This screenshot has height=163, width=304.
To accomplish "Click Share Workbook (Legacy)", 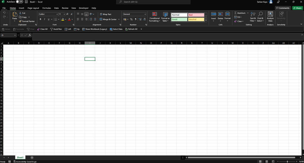I will click(x=95, y=29).
